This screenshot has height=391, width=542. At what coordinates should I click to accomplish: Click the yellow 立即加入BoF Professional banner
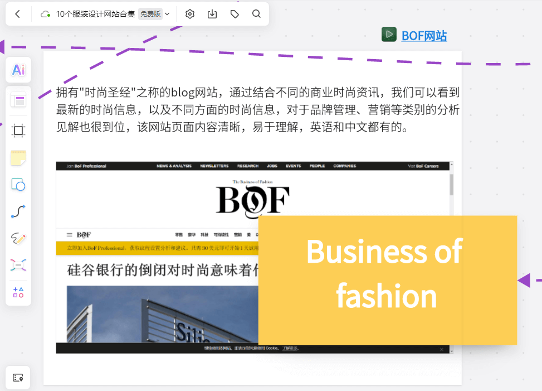click(157, 248)
